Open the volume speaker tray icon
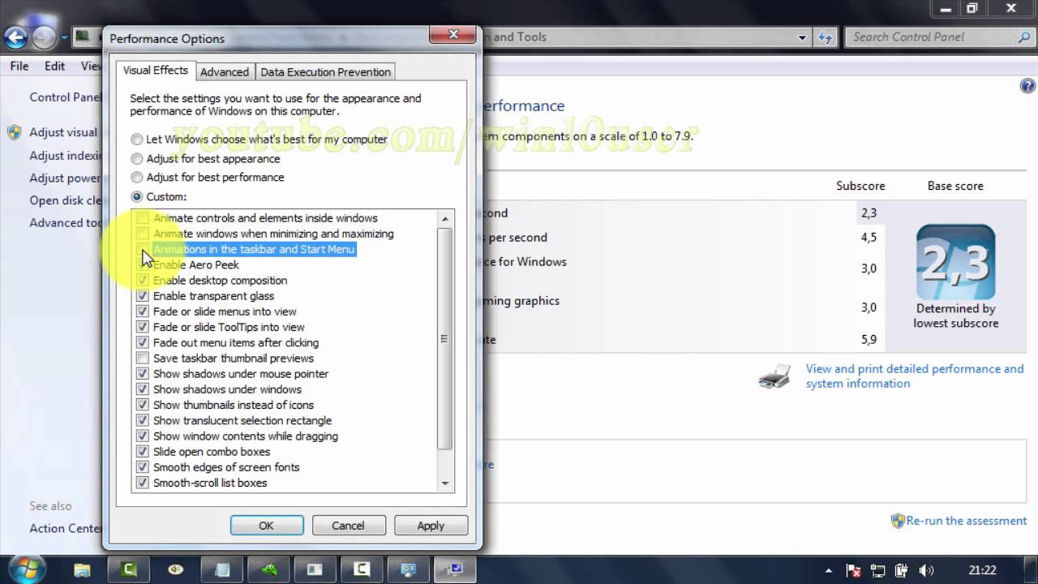 (927, 570)
